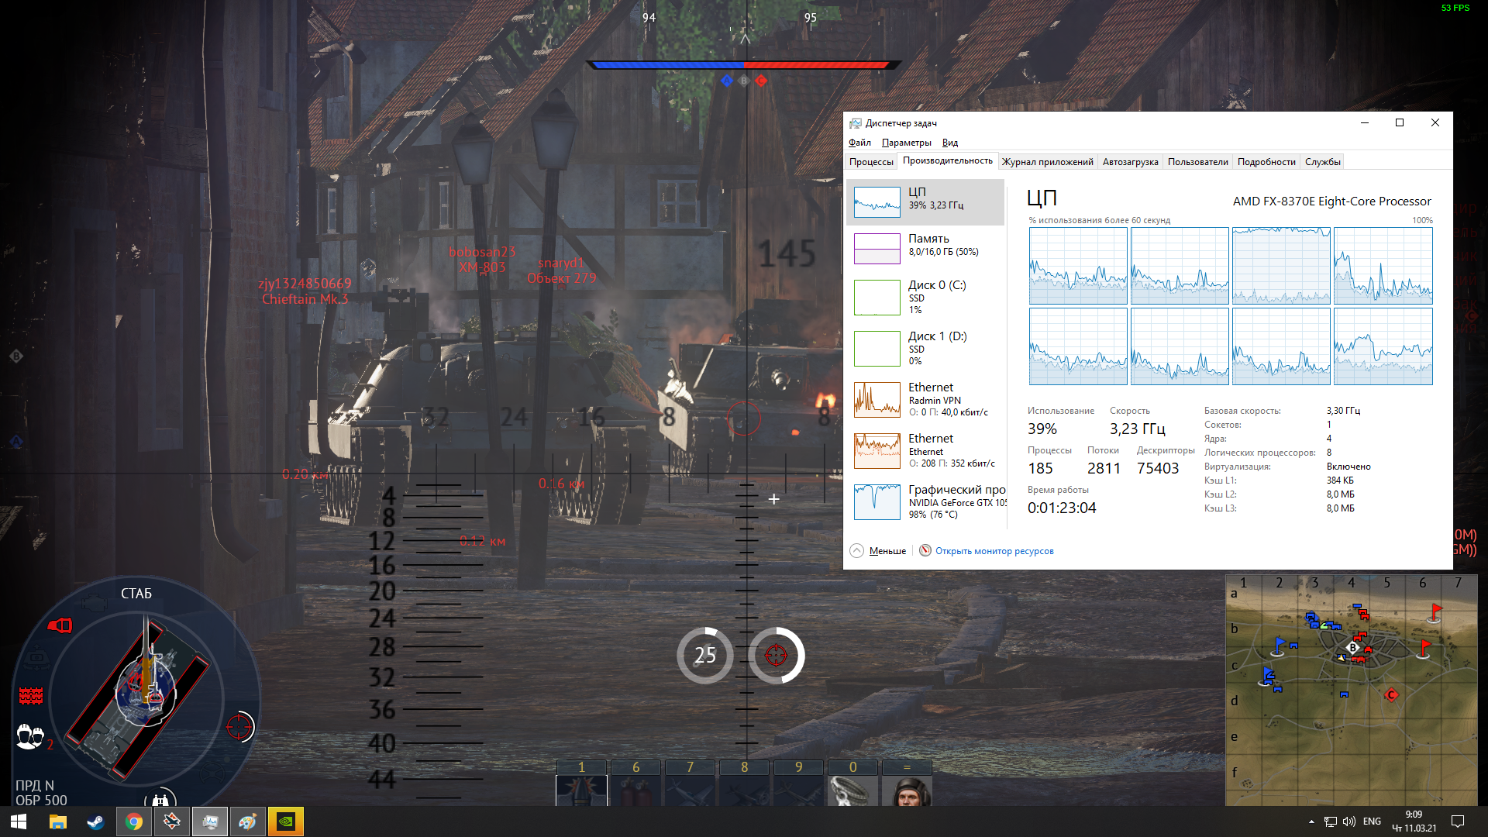The height and width of the screenshot is (837, 1488).
Task: Open Google Chrome from the taskbar
Action: (x=134, y=821)
